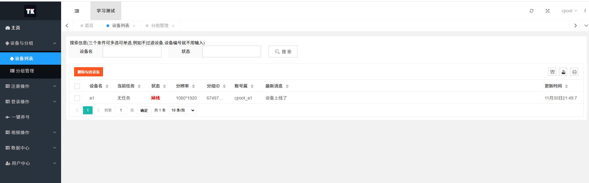The width and height of the screenshot is (589, 183).
Task: Click the cjroot_a1 account cell
Action: coord(243,98)
